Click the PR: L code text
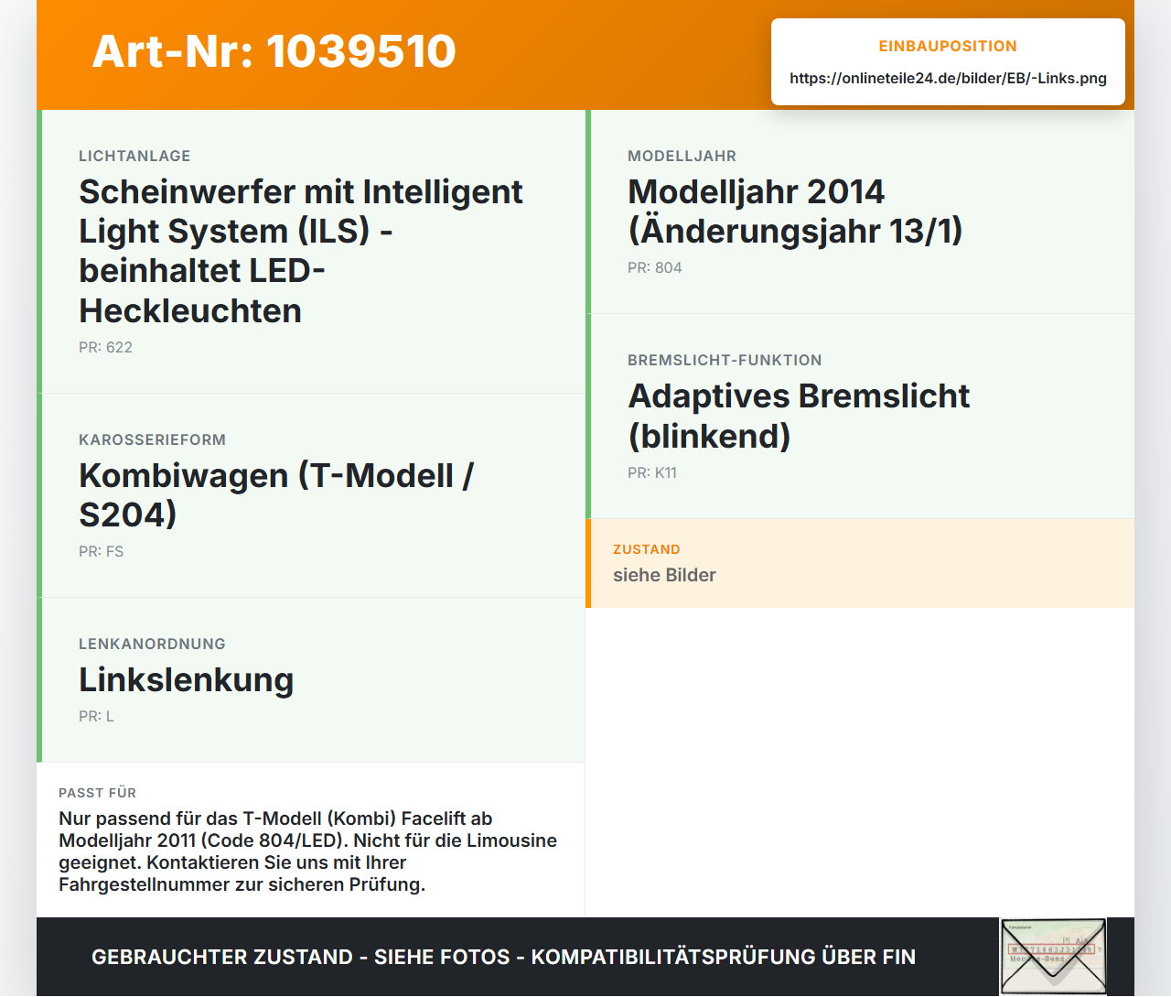Screen dimensions: 1171x997 (x=96, y=716)
